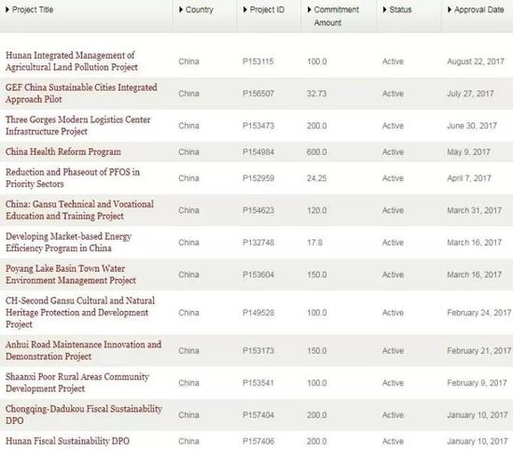Open Hunan Fiscal Sustainability DPO link
513x450 pixels.
tap(67, 442)
